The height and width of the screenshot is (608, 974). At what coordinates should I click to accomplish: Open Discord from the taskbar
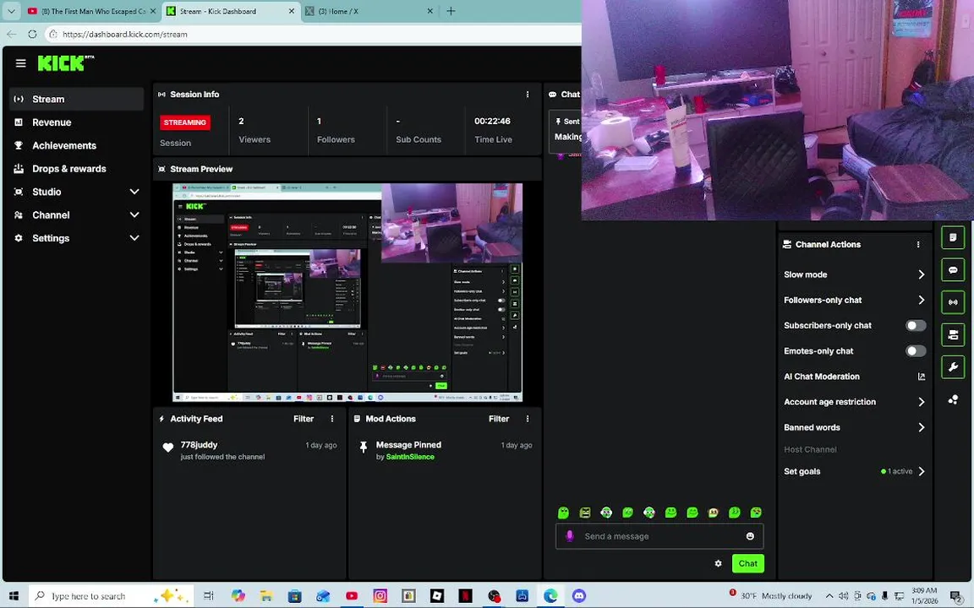click(x=579, y=595)
